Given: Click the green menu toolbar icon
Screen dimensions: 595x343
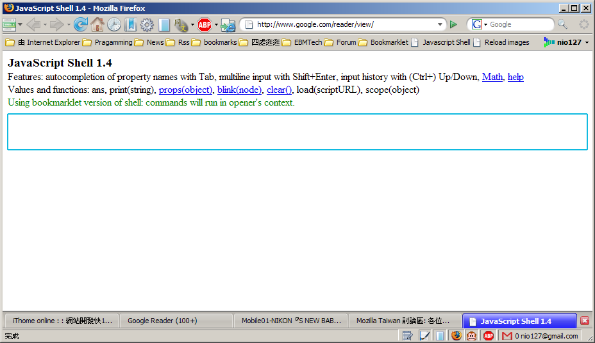Looking at the screenshot, I should (9, 24).
